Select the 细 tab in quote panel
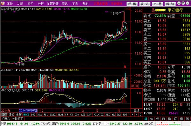191x126 pixels. (158, 119)
